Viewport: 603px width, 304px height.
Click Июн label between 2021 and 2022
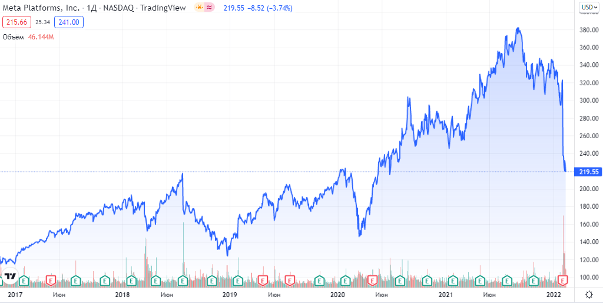(x=489, y=295)
